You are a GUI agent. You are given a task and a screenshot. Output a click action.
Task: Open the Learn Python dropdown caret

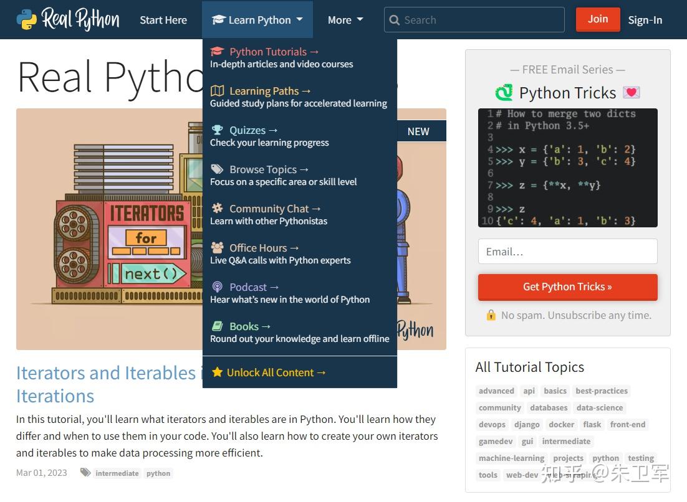(300, 19)
